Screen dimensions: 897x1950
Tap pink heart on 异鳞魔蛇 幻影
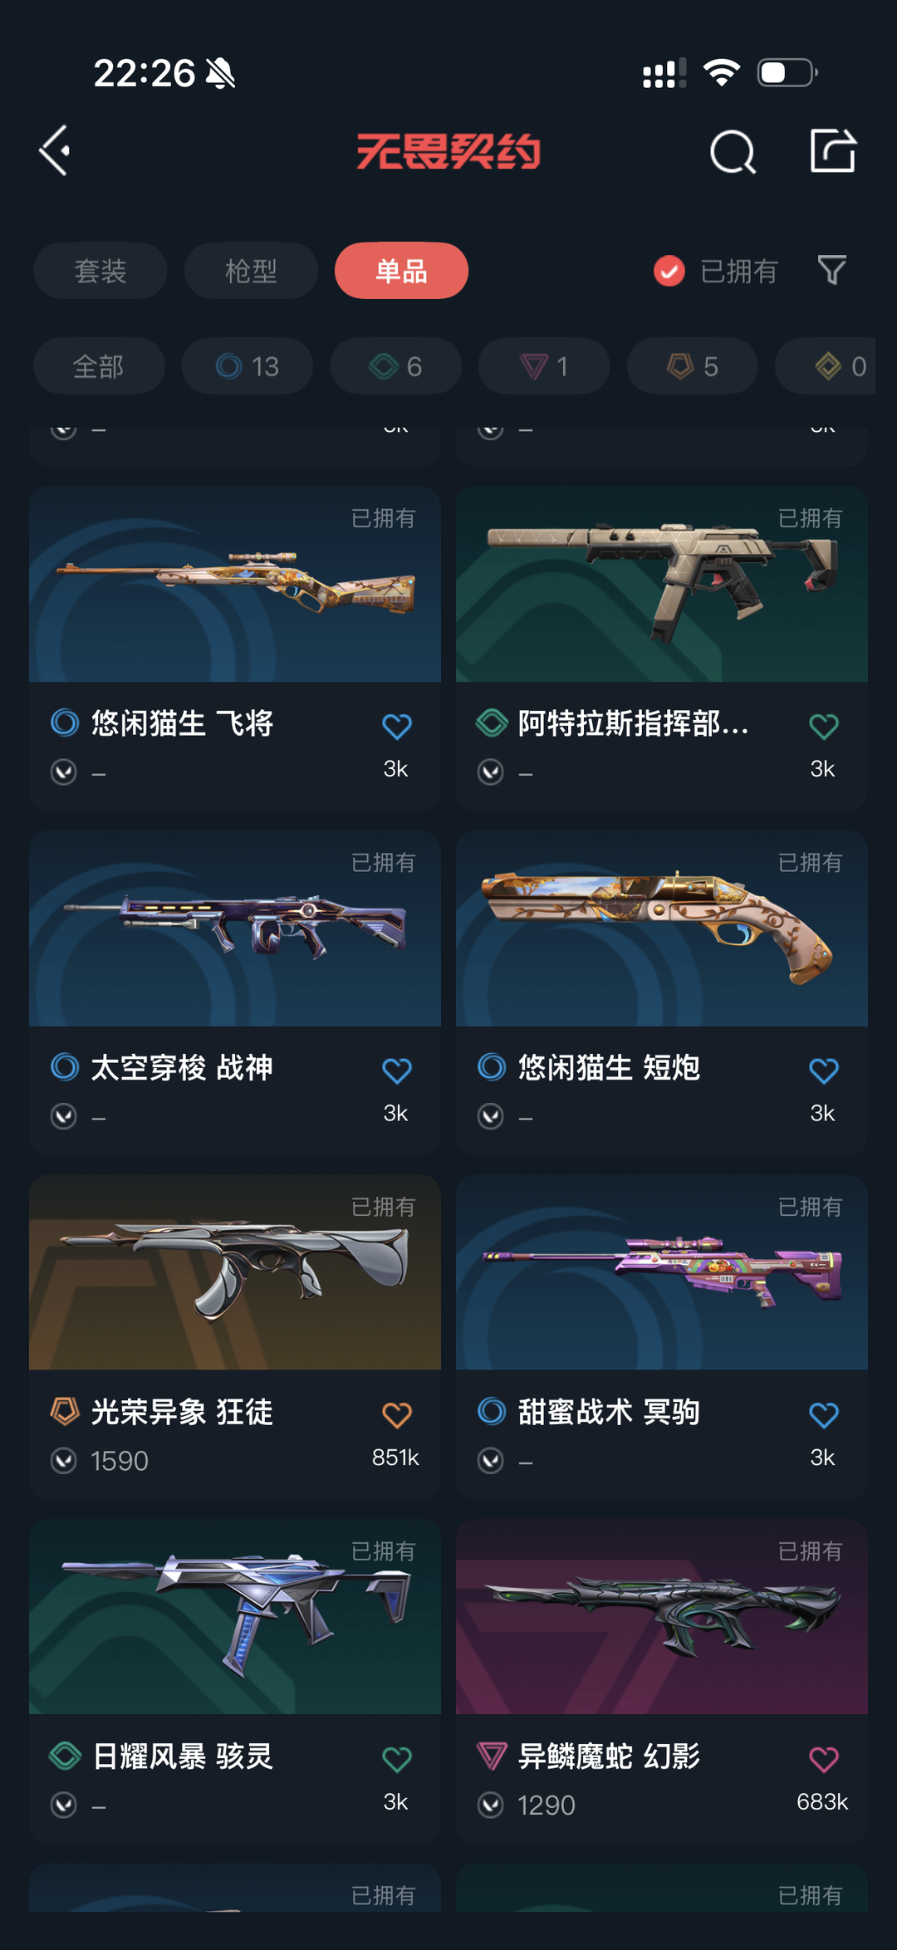pos(824,1759)
